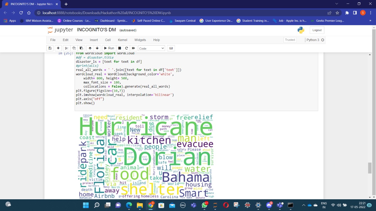Move selected cell up arrow
Screen dimensions: 376x211
point(90,48)
